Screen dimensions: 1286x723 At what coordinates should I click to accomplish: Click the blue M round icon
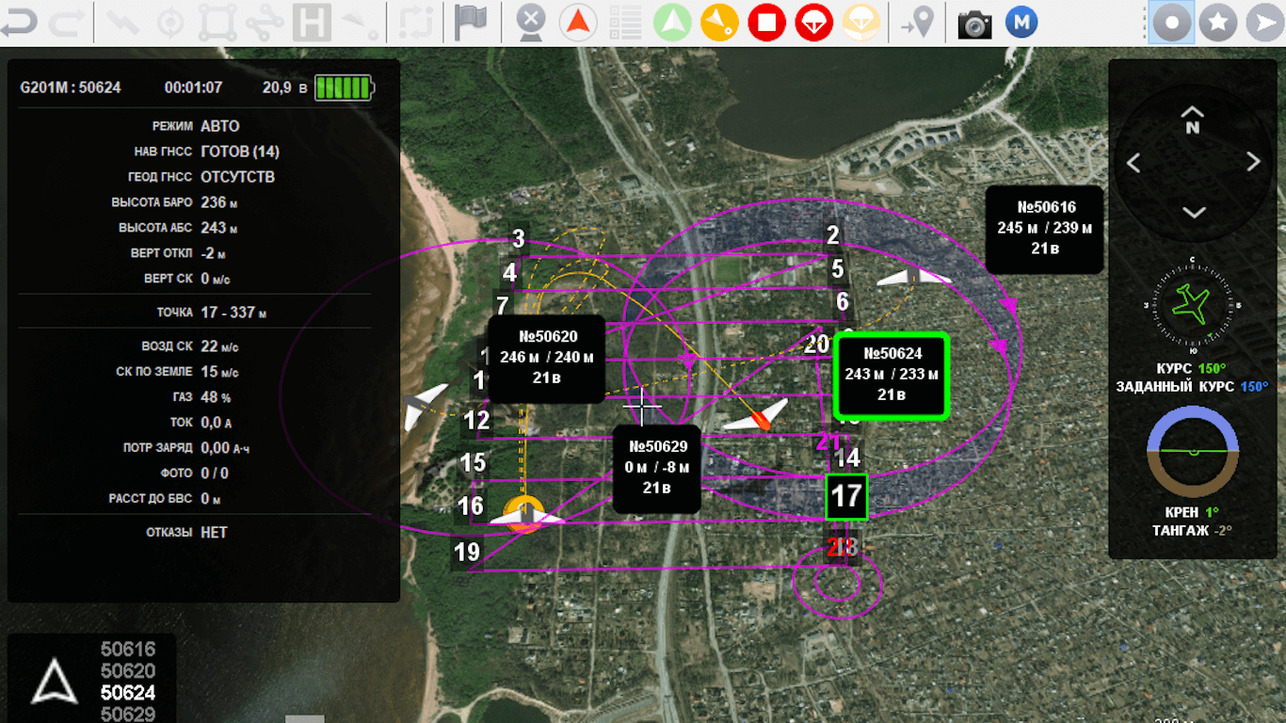click(1021, 22)
